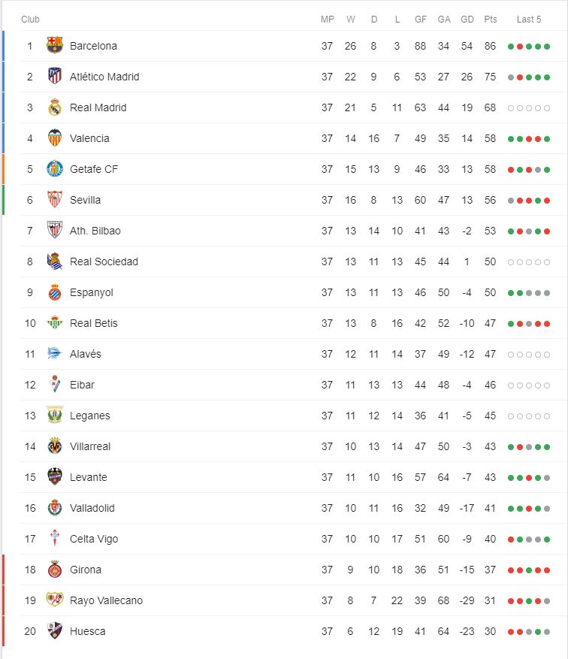Open the Getafe CF crest icon
The width and height of the screenshot is (568, 659).
tap(55, 168)
